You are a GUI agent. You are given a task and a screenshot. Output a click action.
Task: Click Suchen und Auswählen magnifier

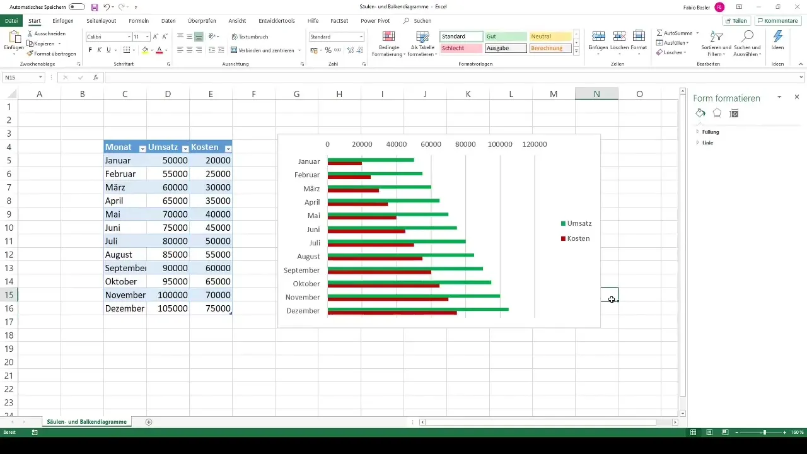[748, 37]
